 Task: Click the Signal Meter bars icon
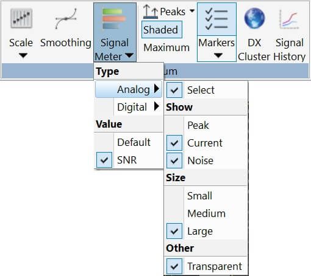(x=114, y=19)
